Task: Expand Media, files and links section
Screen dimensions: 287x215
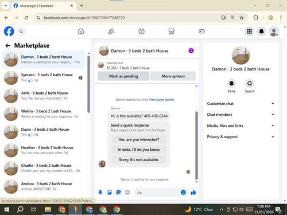Action: 241,126
